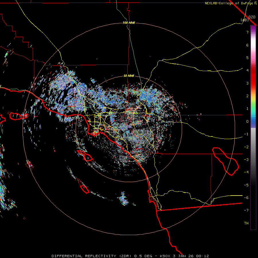Select the -7 tick label on the scale
Image resolution: width=258 pixels, height=258 pixels.
point(246,210)
